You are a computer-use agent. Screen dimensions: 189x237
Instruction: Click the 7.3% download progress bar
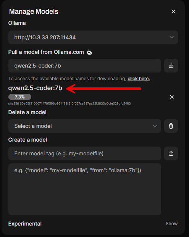20,97
